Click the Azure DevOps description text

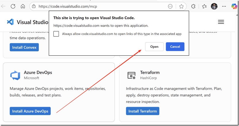pos(58,92)
